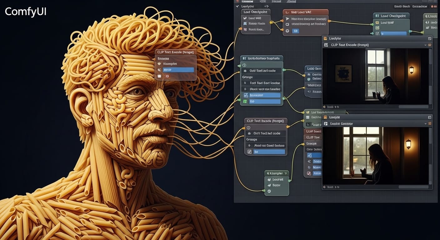Toggle the checkbox icon in lower CLIP Text Encode node

[249, 152]
